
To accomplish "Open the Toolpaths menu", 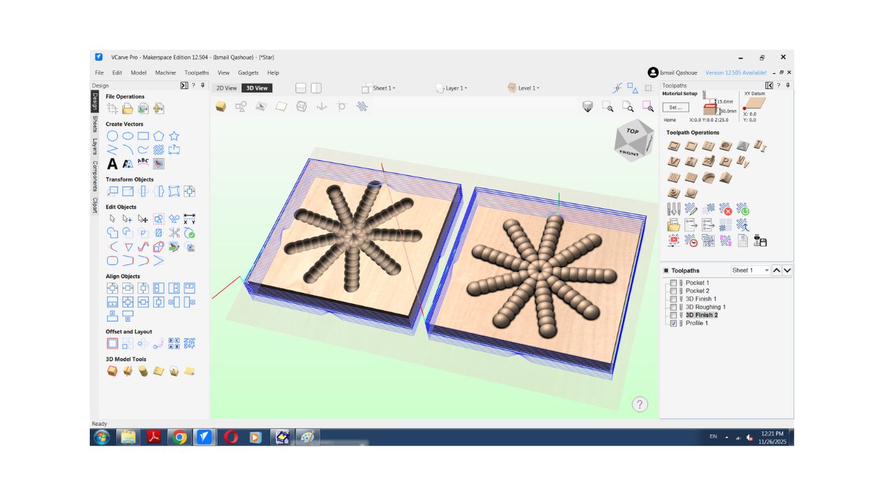I will (197, 72).
